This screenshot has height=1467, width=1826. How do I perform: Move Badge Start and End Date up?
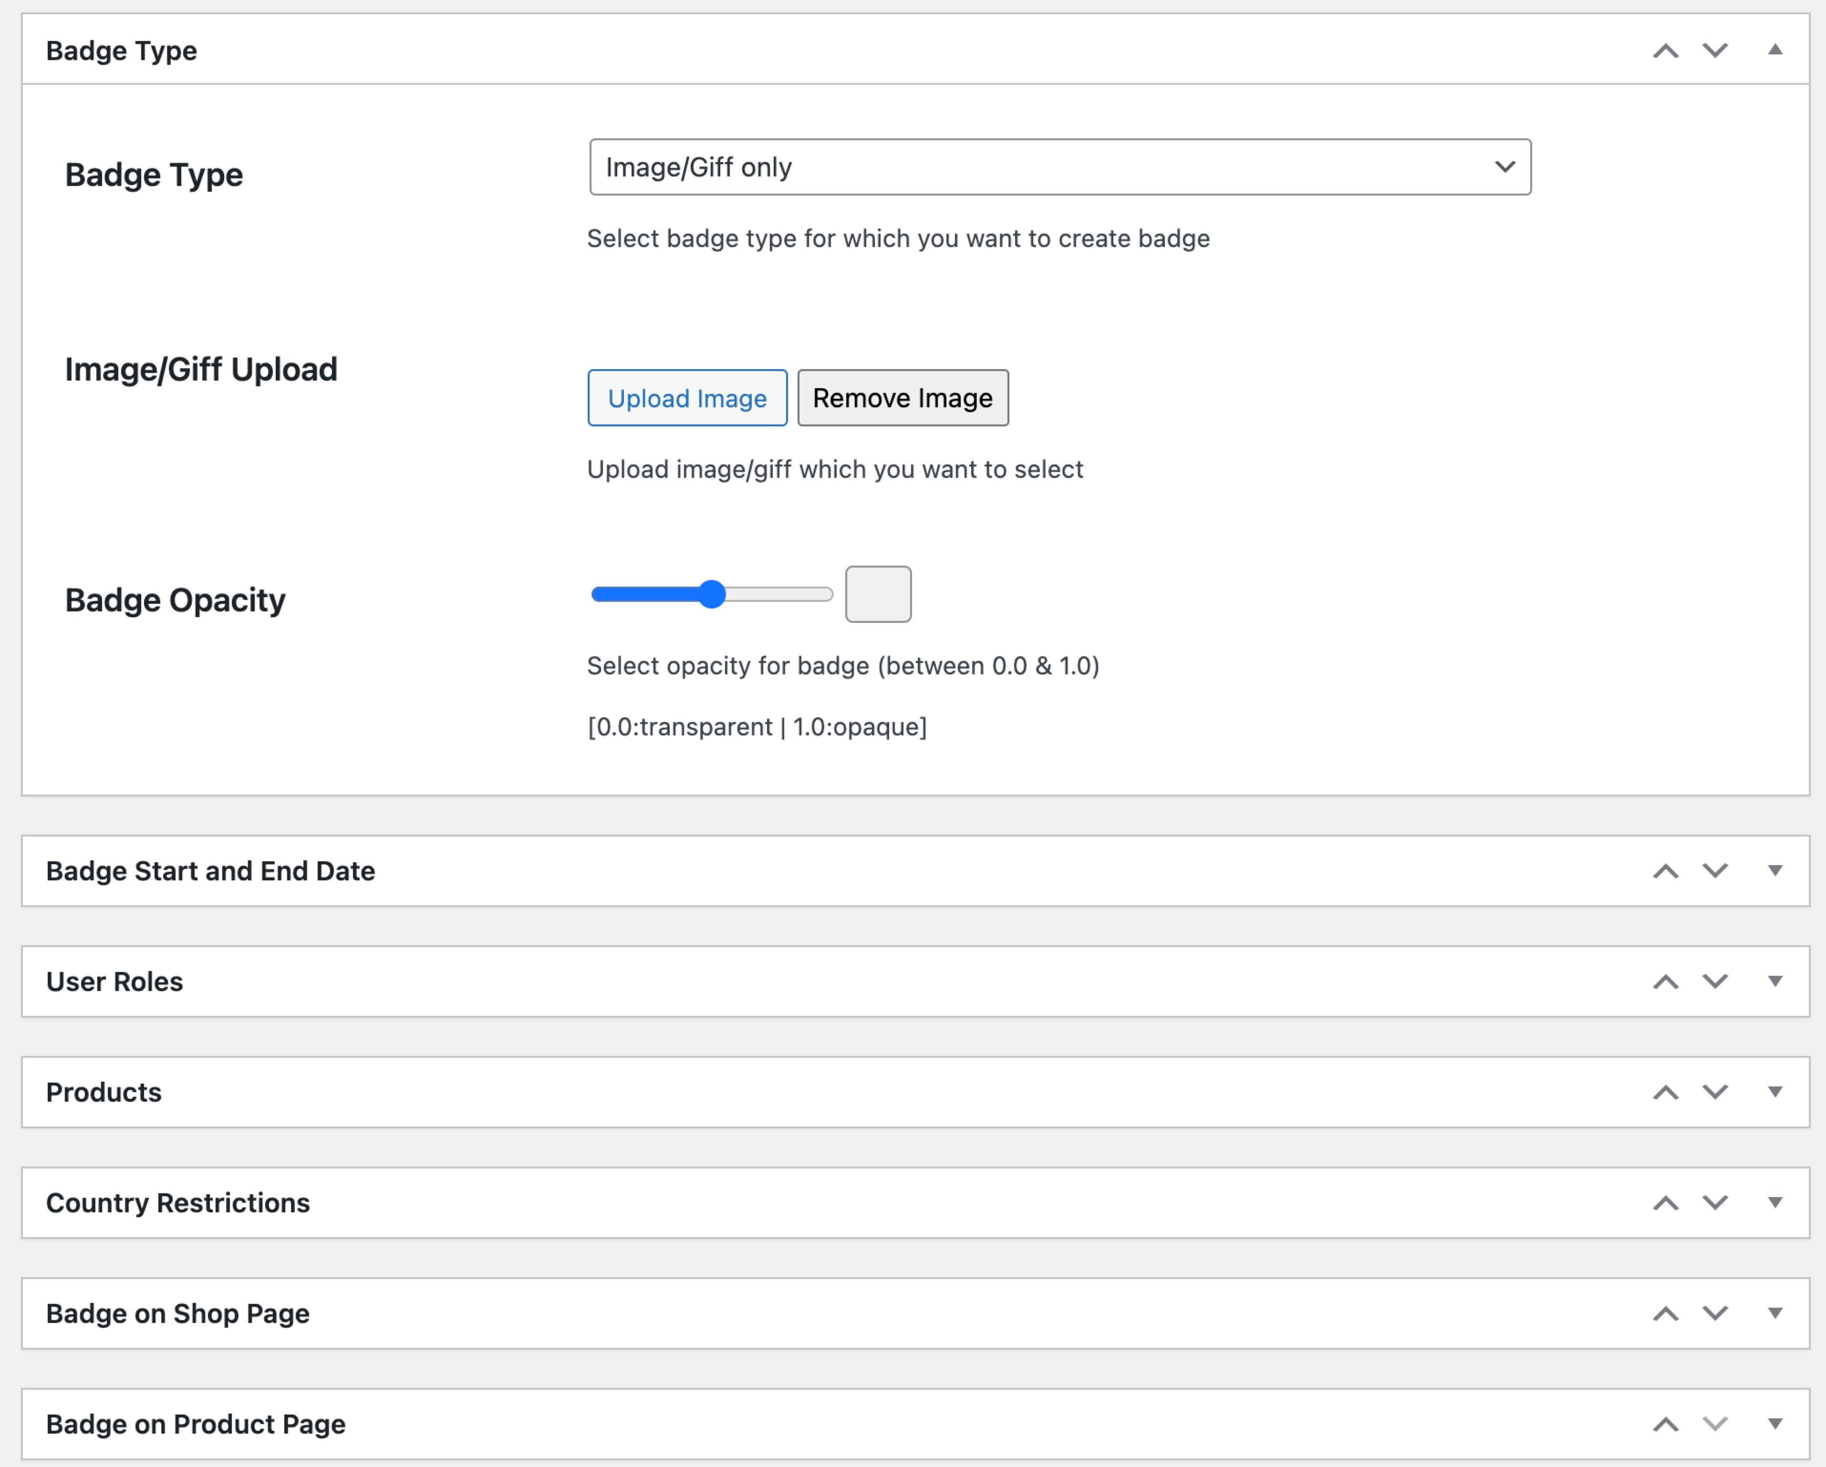click(1665, 871)
